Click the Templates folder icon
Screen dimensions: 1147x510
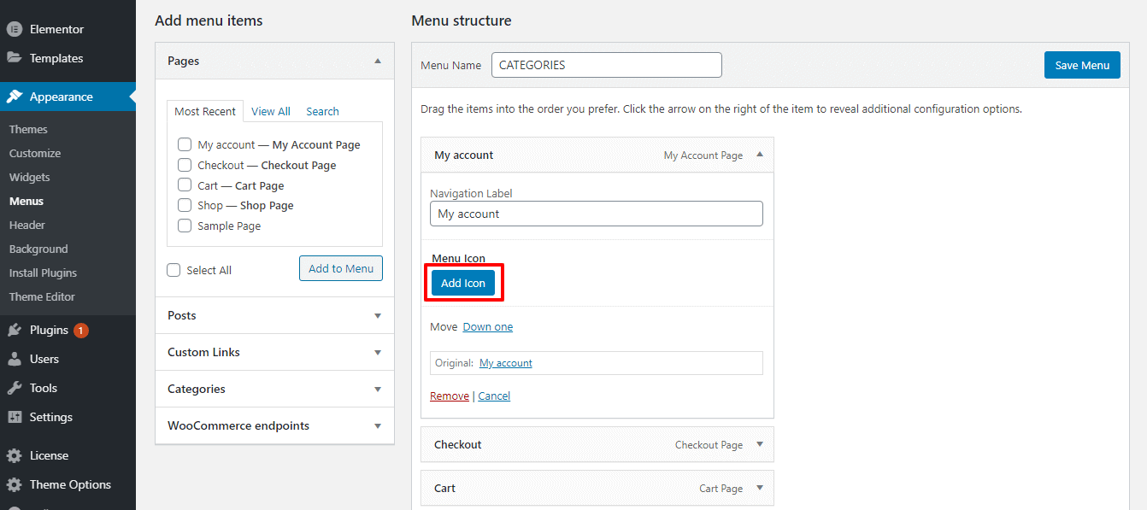14,58
